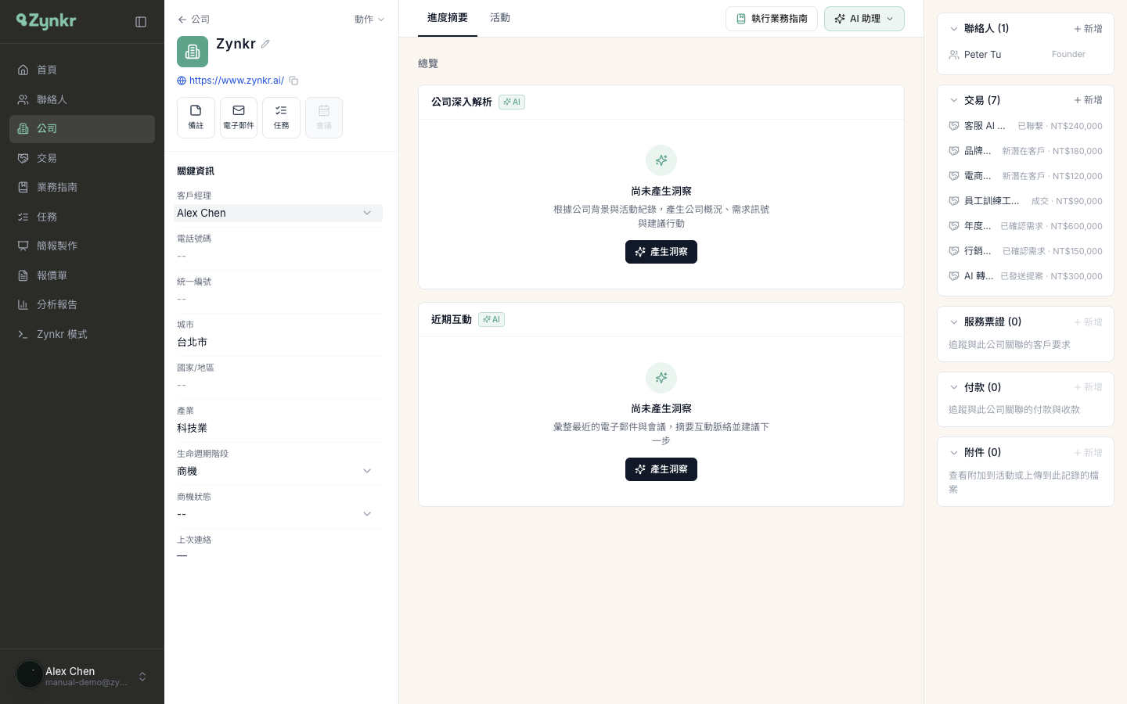Open 首頁 in the sidebar
This screenshot has width=1127, height=704.
click(82, 70)
